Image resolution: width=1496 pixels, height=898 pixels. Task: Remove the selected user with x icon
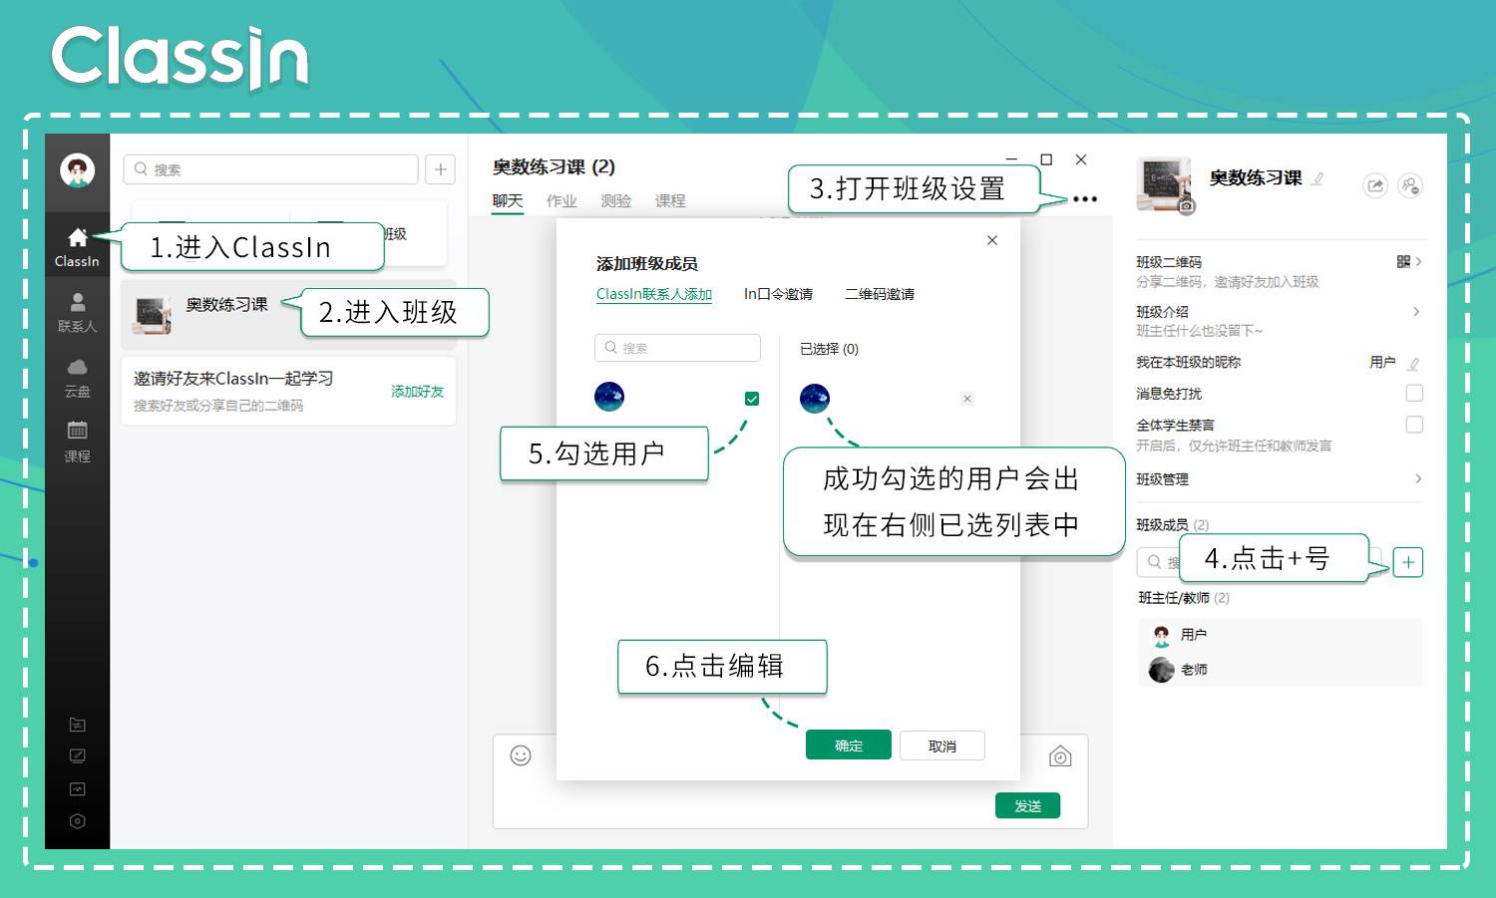tap(966, 399)
